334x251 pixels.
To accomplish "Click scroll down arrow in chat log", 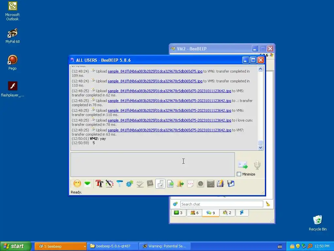I will tap(260, 147).
